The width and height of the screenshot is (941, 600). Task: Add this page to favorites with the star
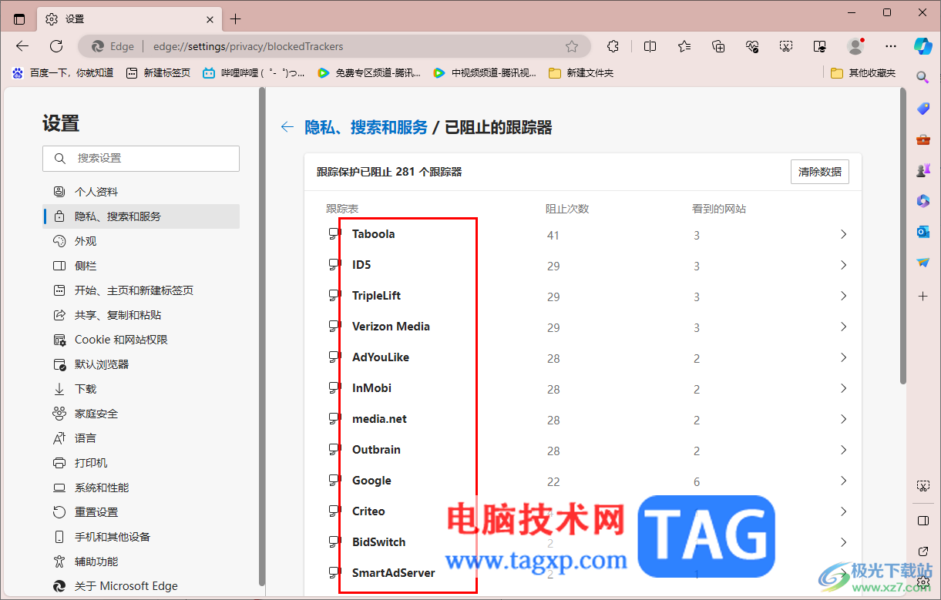tap(572, 46)
